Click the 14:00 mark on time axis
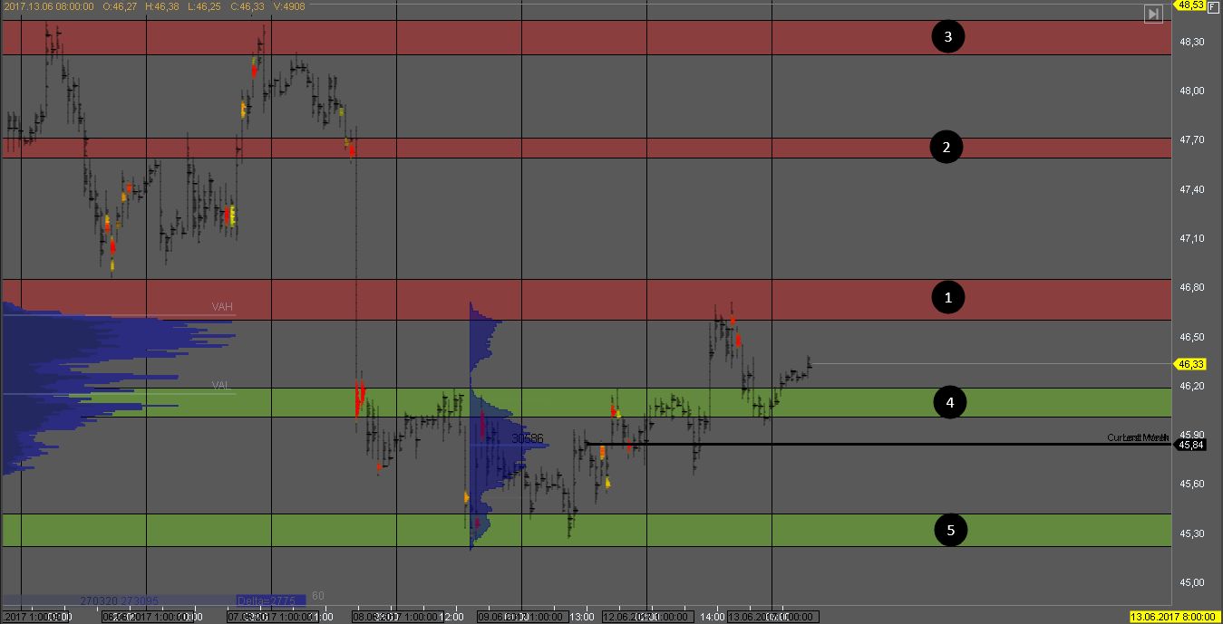This screenshot has width=1223, height=624. [712, 617]
